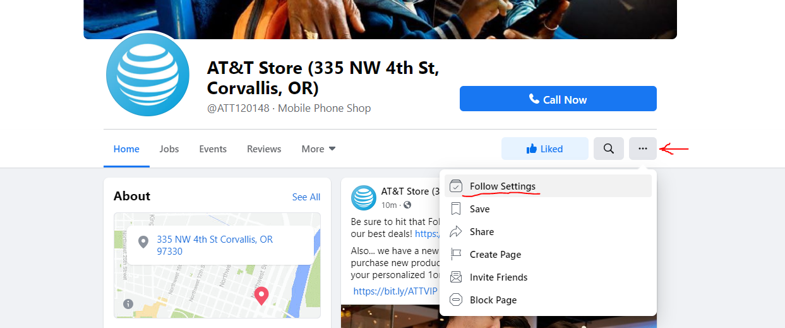Switch to the Jobs tab

169,149
